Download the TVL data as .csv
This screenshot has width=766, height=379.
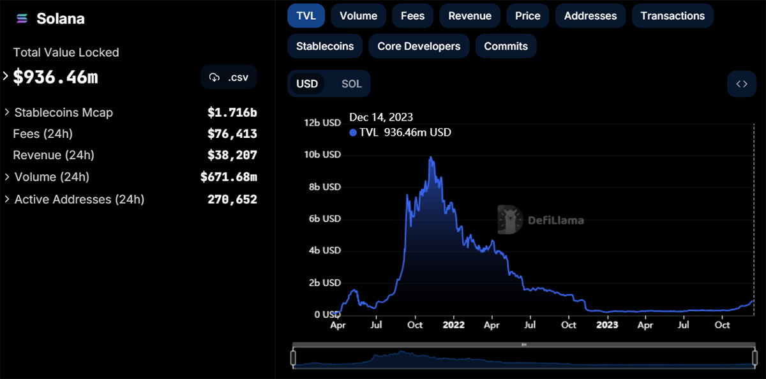229,77
